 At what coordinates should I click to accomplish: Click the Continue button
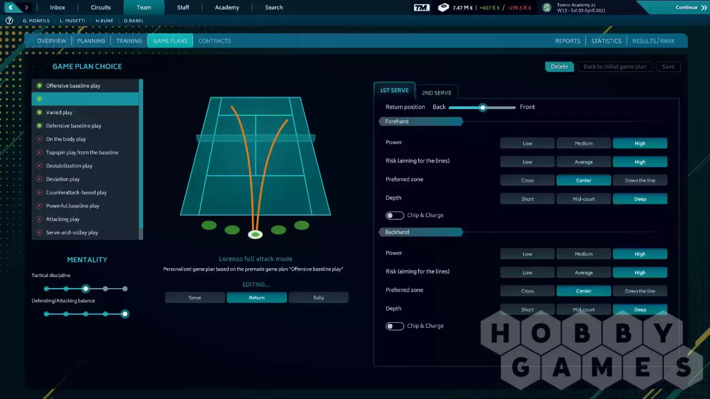click(691, 8)
